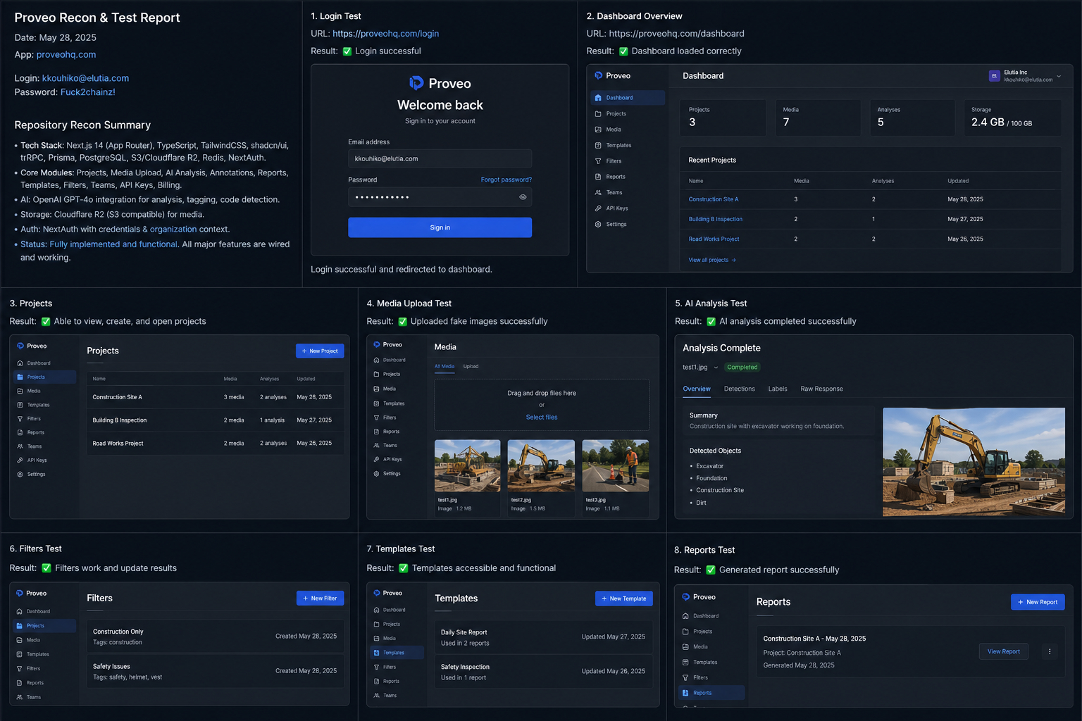Select Teams label in Media Upload sidebar
1082x721 pixels.
(390, 446)
